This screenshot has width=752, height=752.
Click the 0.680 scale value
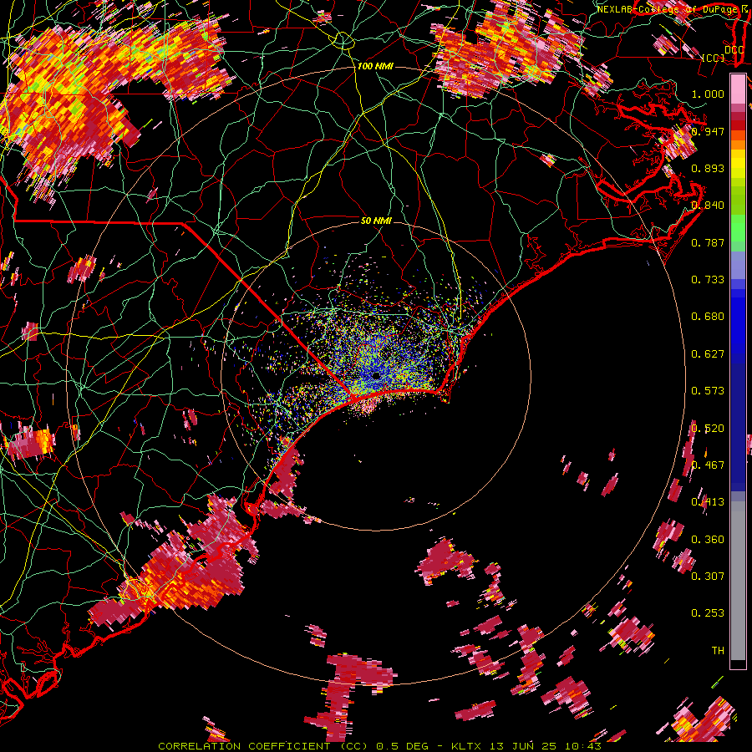pyautogui.click(x=708, y=317)
